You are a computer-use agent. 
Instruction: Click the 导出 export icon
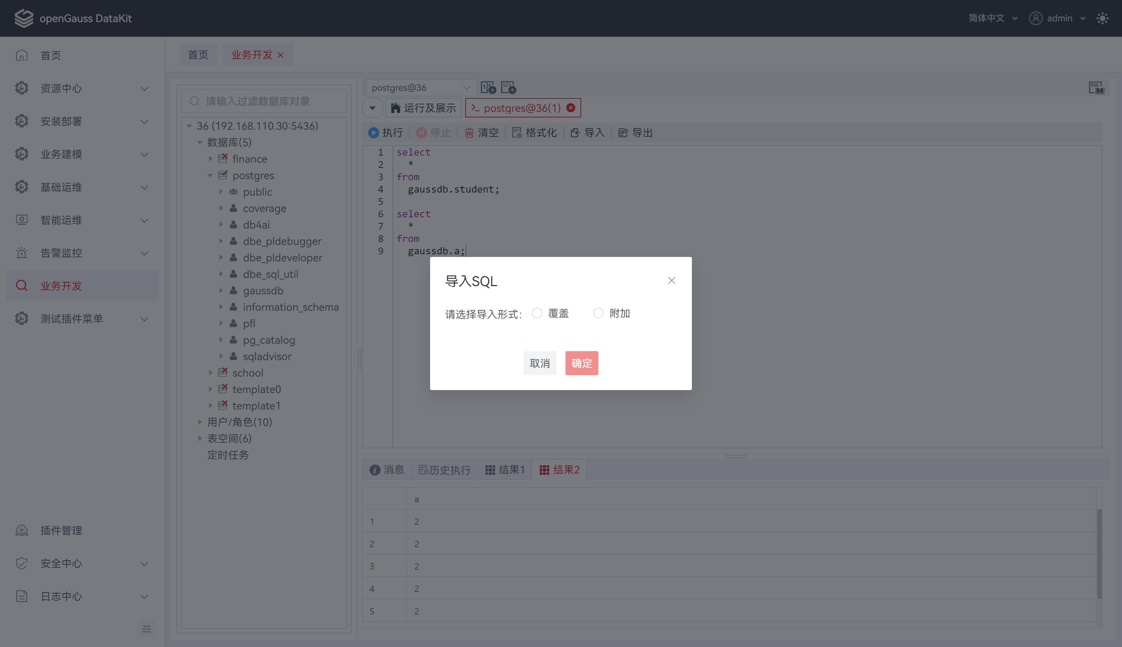click(623, 132)
